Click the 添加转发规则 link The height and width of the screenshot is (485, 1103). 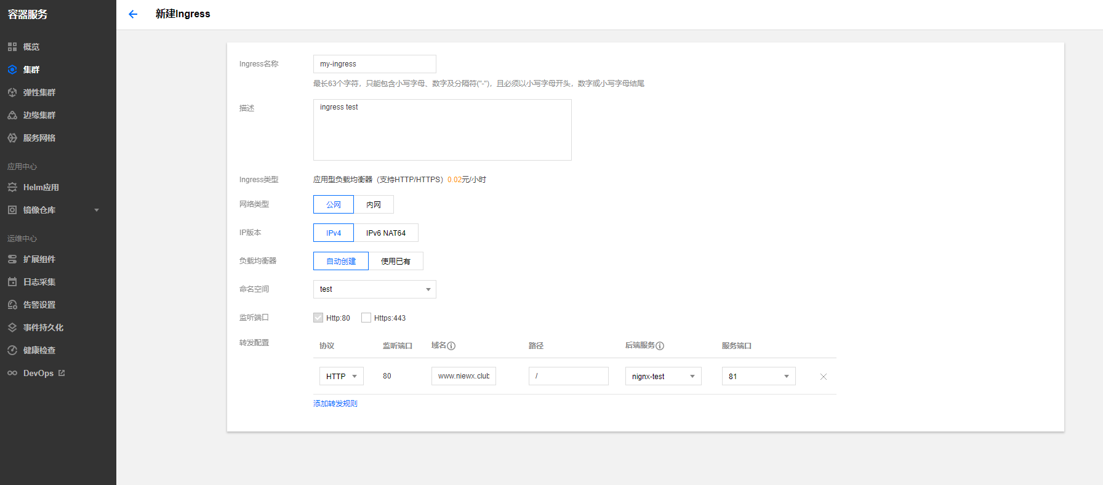(335, 404)
